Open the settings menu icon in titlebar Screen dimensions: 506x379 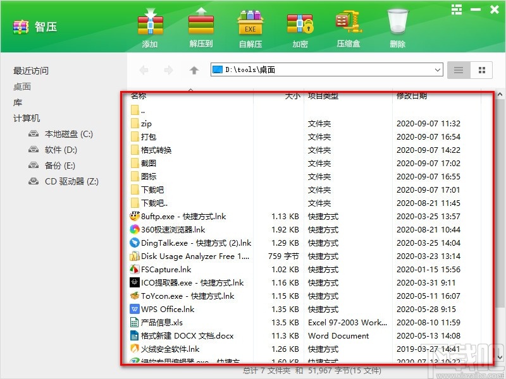tap(457, 9)
